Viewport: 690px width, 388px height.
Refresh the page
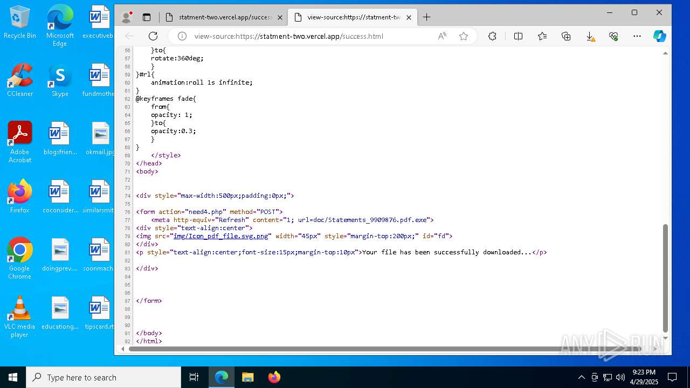point(153,36)
